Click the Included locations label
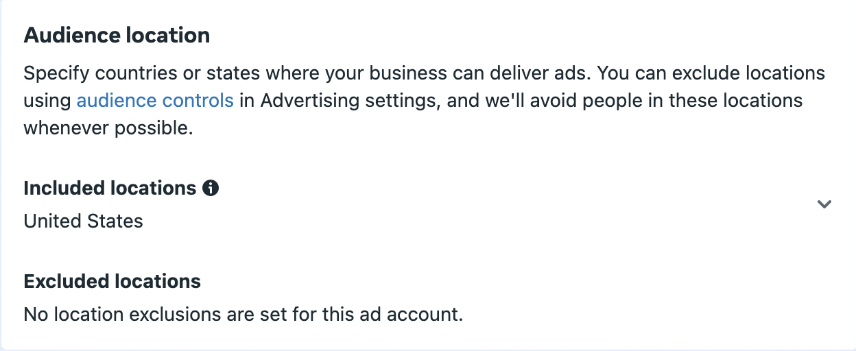The image size is (856, 351). [x=110, y=188]
